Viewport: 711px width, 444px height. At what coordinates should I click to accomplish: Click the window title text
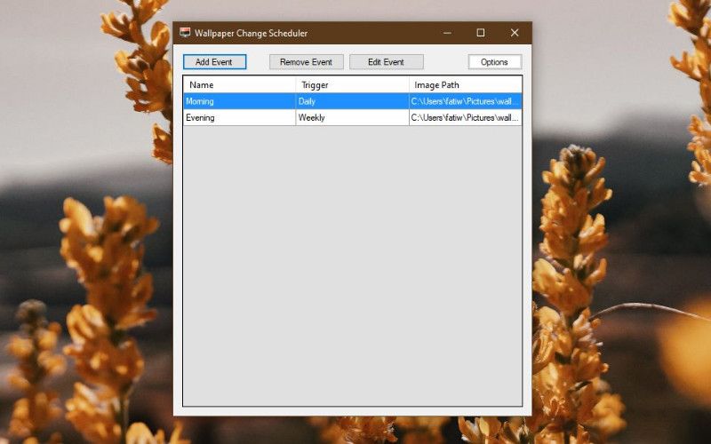tap(252, 33)
